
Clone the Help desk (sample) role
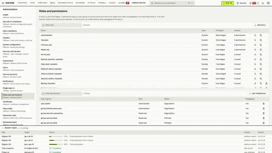261,64
